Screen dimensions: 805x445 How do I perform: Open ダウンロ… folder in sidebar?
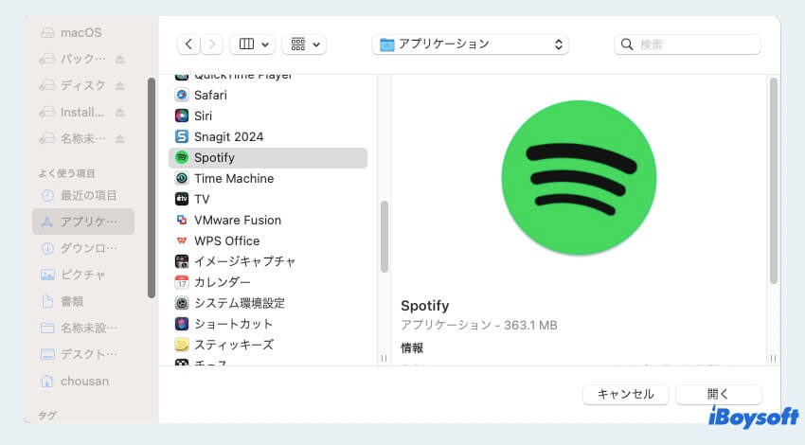point(83,248)
